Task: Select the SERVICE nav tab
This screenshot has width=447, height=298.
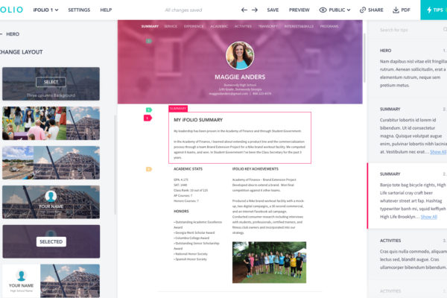Action: pyautogui.click(x=171, y=26)
